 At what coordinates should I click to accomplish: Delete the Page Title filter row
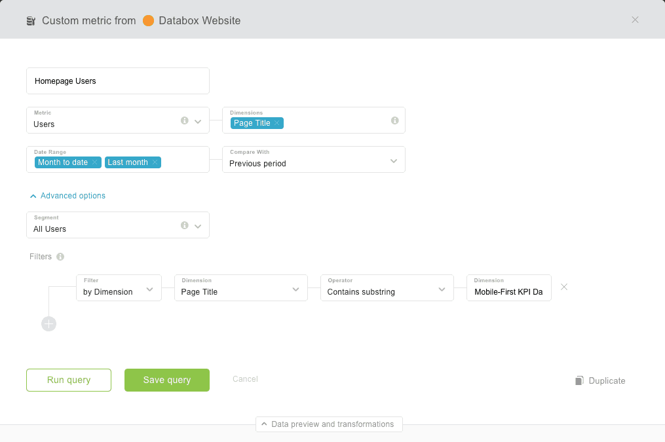(564, 287)
